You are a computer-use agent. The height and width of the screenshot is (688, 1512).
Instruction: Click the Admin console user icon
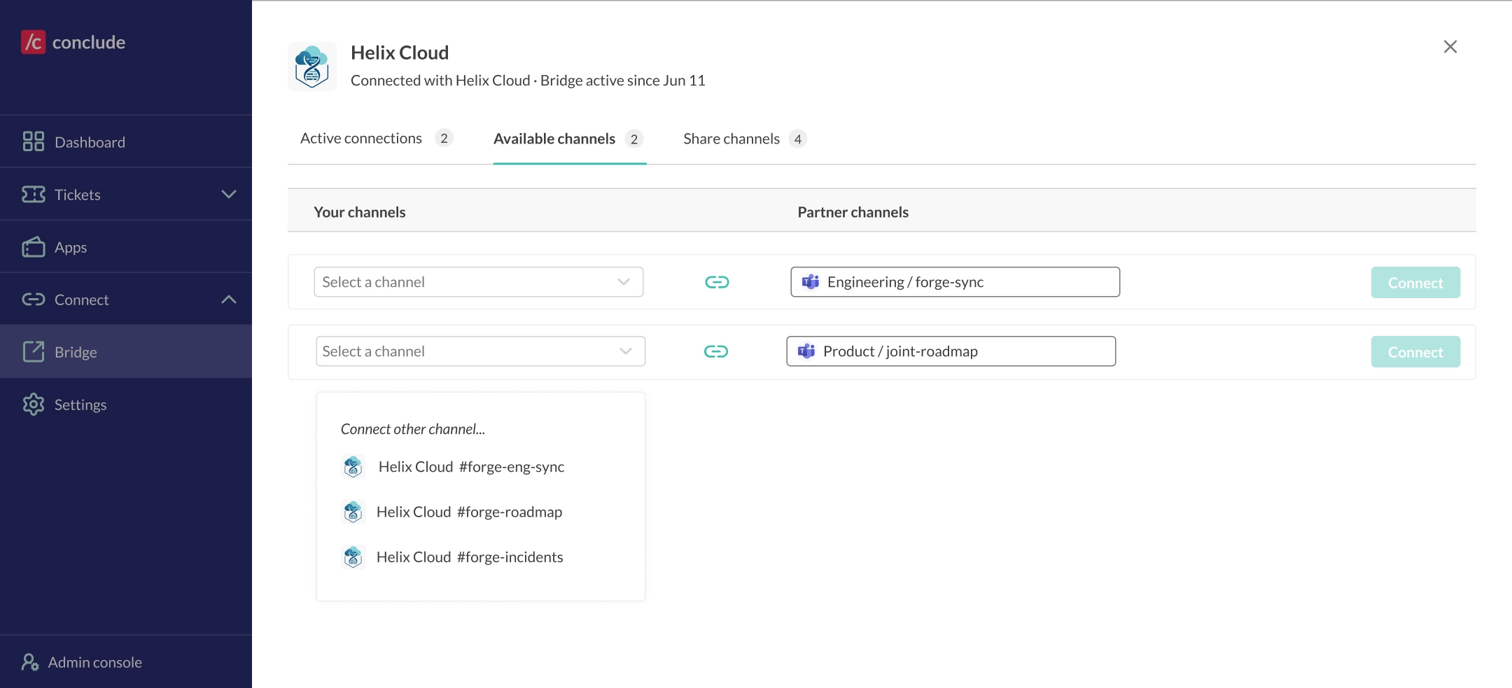[x=29, y=661]
